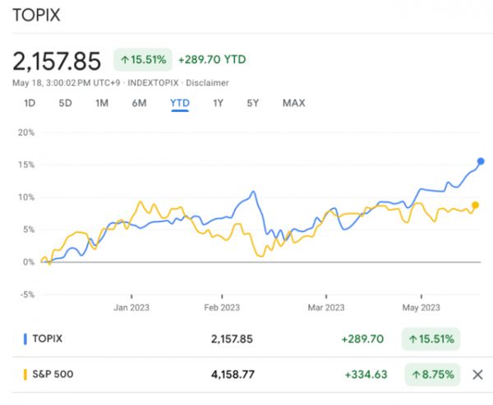View the 1Y chart range
Screen dimensions: 493x405
tap(218, 103)
